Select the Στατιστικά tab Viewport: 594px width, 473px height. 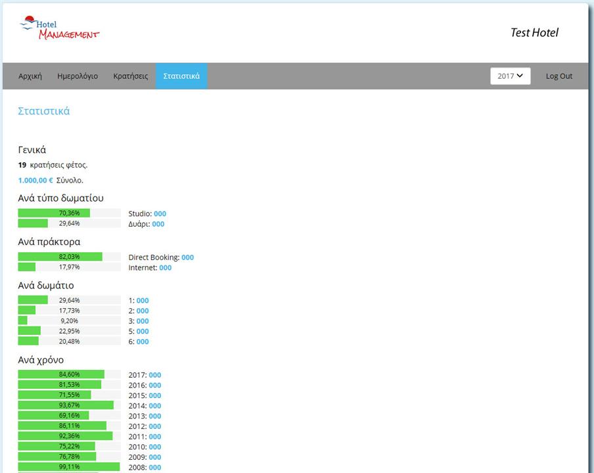[x=181, y=76]
